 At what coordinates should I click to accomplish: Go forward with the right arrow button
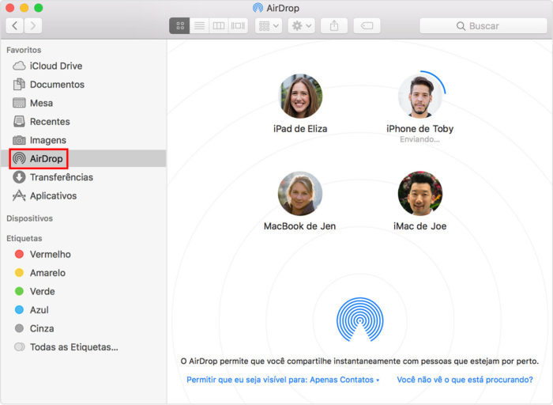33,26
